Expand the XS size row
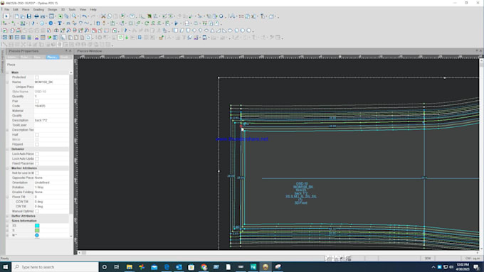Viewport: 484px width, 272px height. pyautogui.click(x=8, y=226)
